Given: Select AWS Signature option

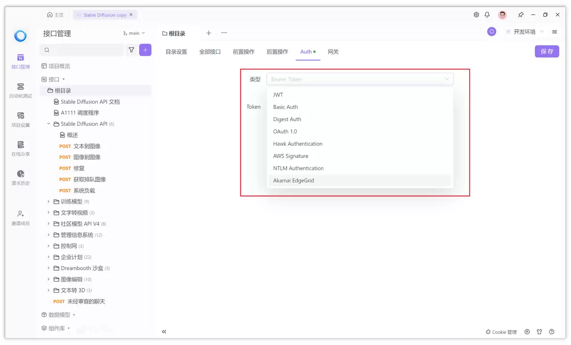Looking at the screenshot, I should (x=360, y=156).
